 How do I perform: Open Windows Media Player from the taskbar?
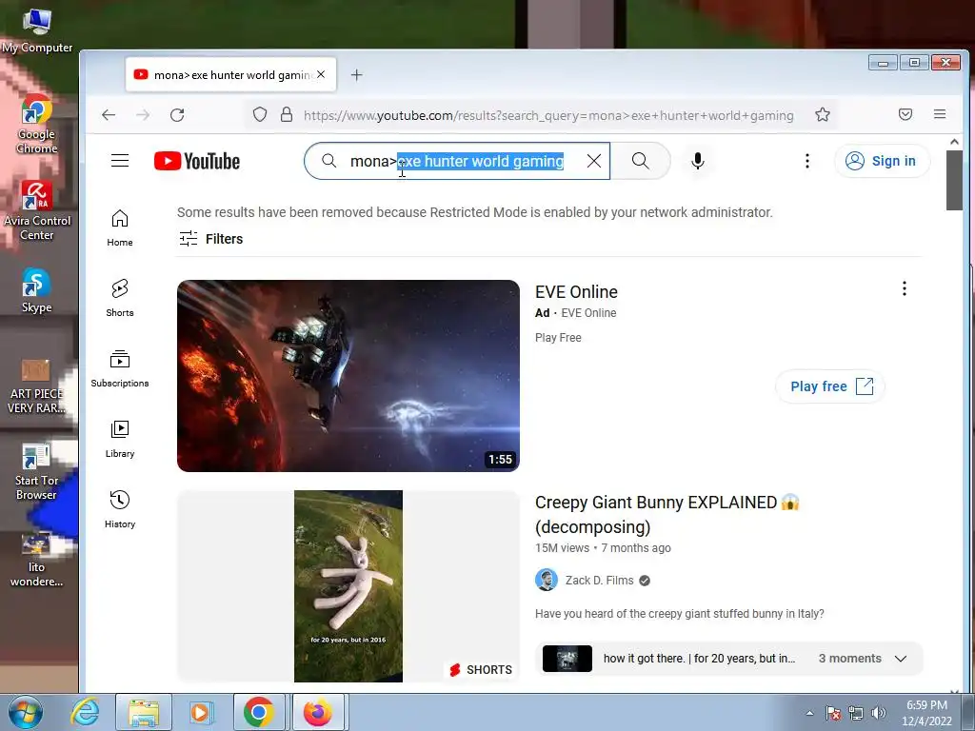pyautogui.click(x=200, y=712)
